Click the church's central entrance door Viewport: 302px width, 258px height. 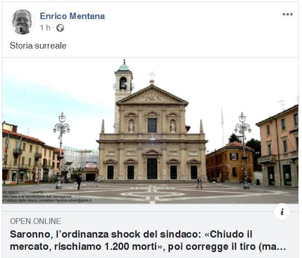click(x=152, y=168)
